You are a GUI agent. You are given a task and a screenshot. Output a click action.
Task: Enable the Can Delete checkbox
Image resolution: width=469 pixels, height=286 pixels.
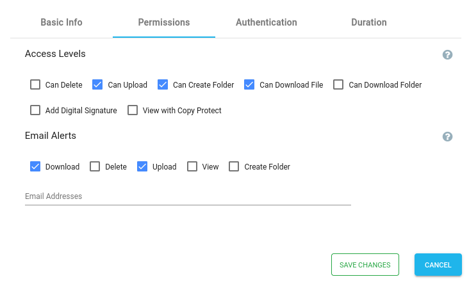point(35,84)
